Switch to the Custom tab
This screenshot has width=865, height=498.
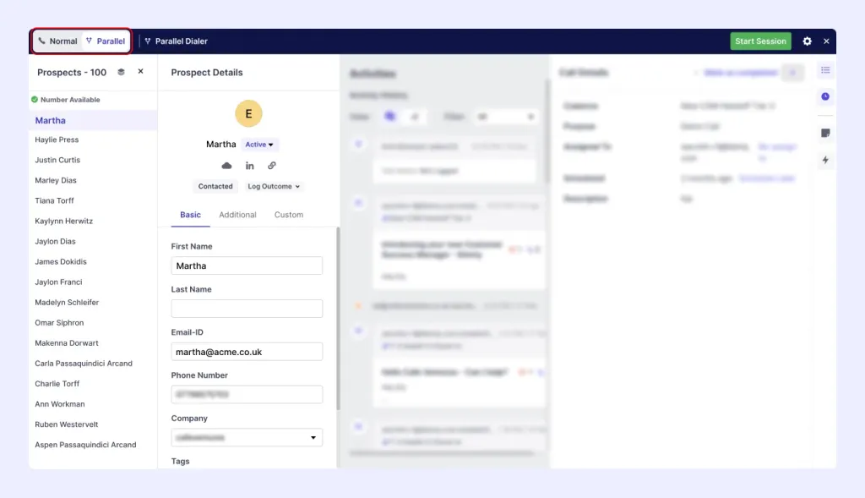289,215
